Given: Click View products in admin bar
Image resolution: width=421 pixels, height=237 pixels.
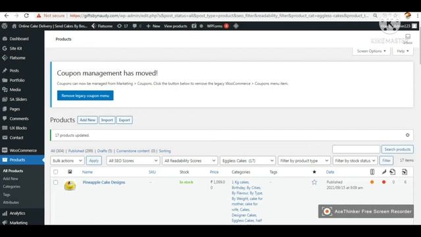Looking at the screenshot, I should pyautogui.click(x=176, y=26).
